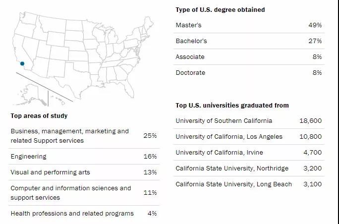The image size is (339, 224).
Task: Click the 18,600 graduates figure
Action: pos(311,121)
